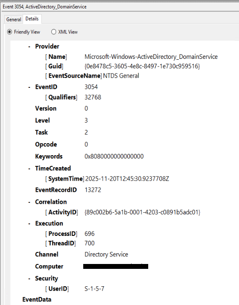Viewport: 239px width, 305px height.
Task: Click the SystemTime timestamp value
Action: pos(127,179)
